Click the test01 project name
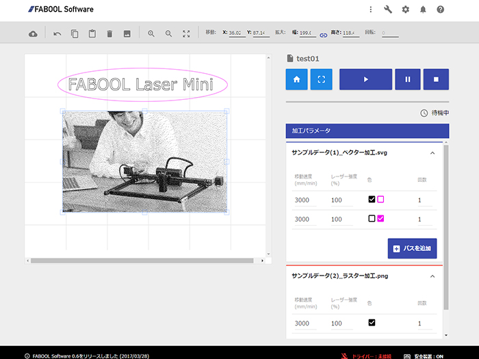 point(308,59)
